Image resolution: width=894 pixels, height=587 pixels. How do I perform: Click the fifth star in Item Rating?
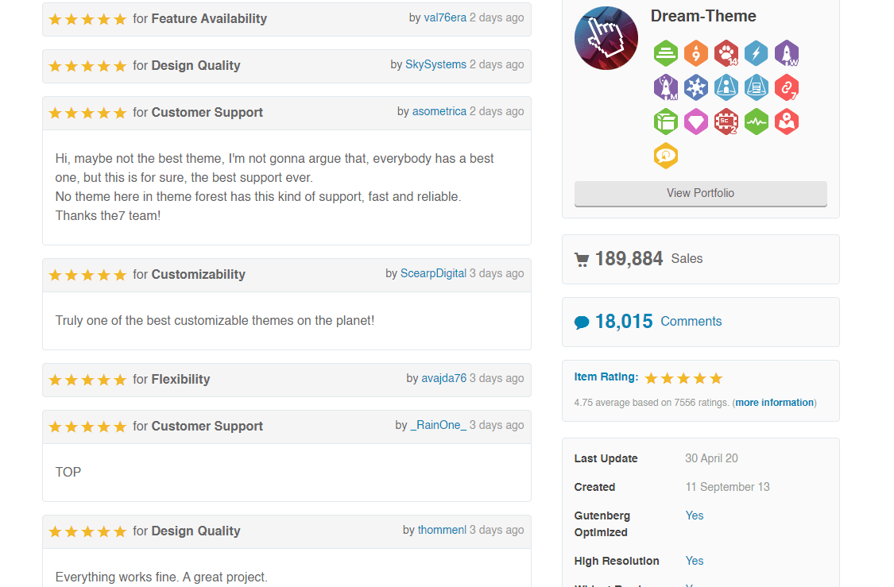coord(716,378)
